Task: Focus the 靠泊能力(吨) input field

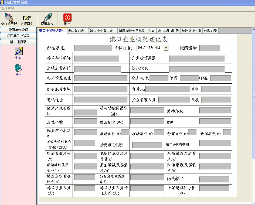Action: pos(147,121)
